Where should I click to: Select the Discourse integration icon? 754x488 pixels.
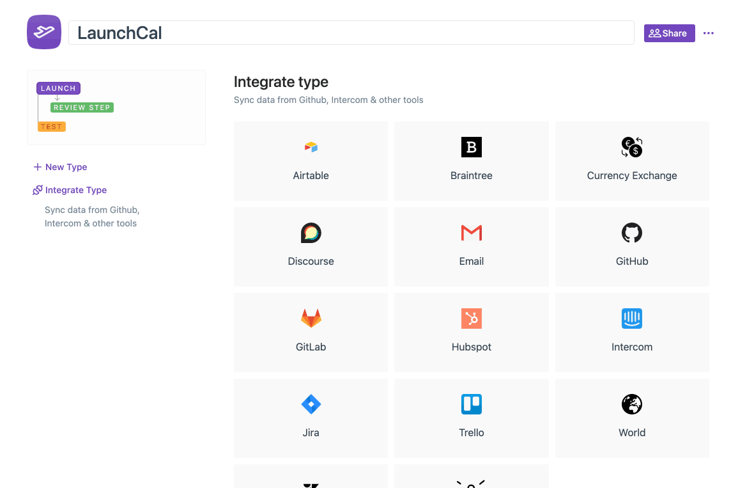pos(311,233)
